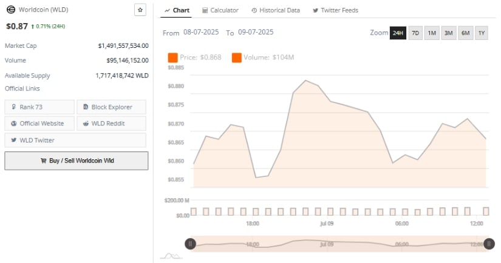Screen dimensions: 501x263
Task: Click the Worldcoin logo icon
Action: pos(11,10)
